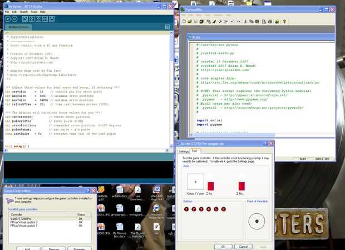Click the 'import serial' line in PythonWin

click(209, 120)
